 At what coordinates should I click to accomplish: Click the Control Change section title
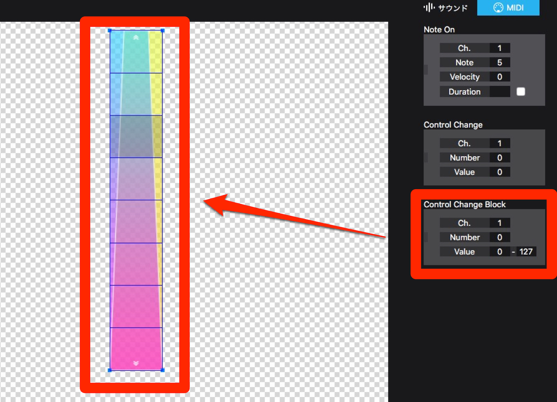(x=453, y=125)
